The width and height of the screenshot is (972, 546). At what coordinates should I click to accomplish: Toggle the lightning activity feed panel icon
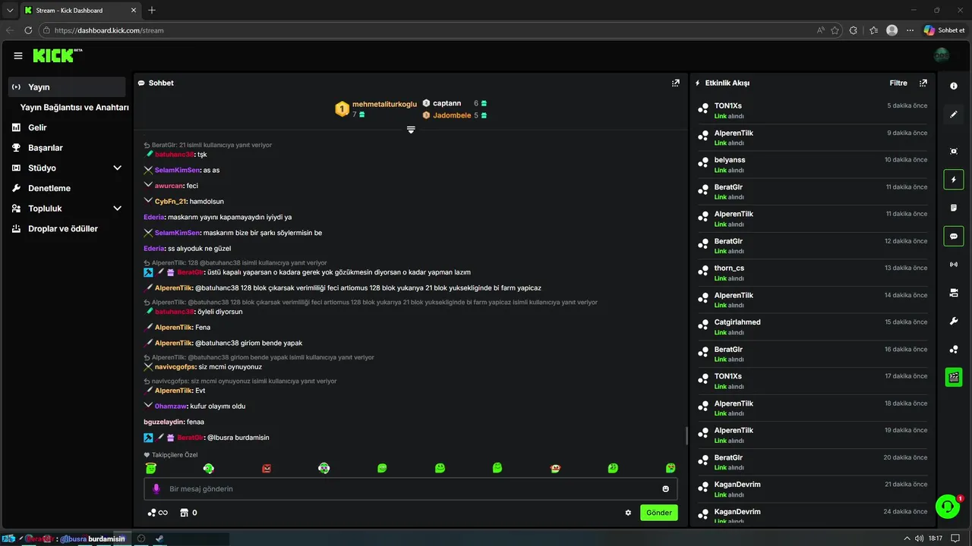point(954,180)
